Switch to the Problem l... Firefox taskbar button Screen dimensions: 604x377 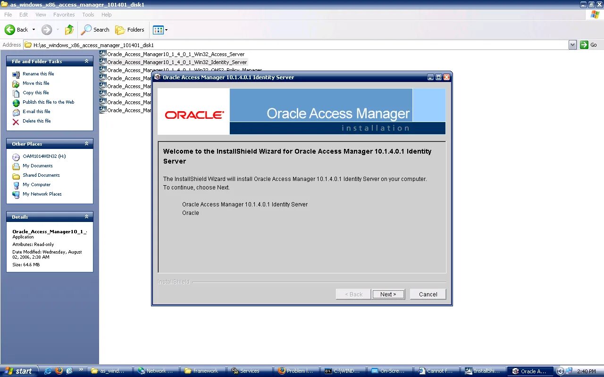point(296,371)
